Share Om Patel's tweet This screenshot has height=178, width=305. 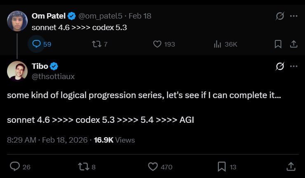[293, 44]
